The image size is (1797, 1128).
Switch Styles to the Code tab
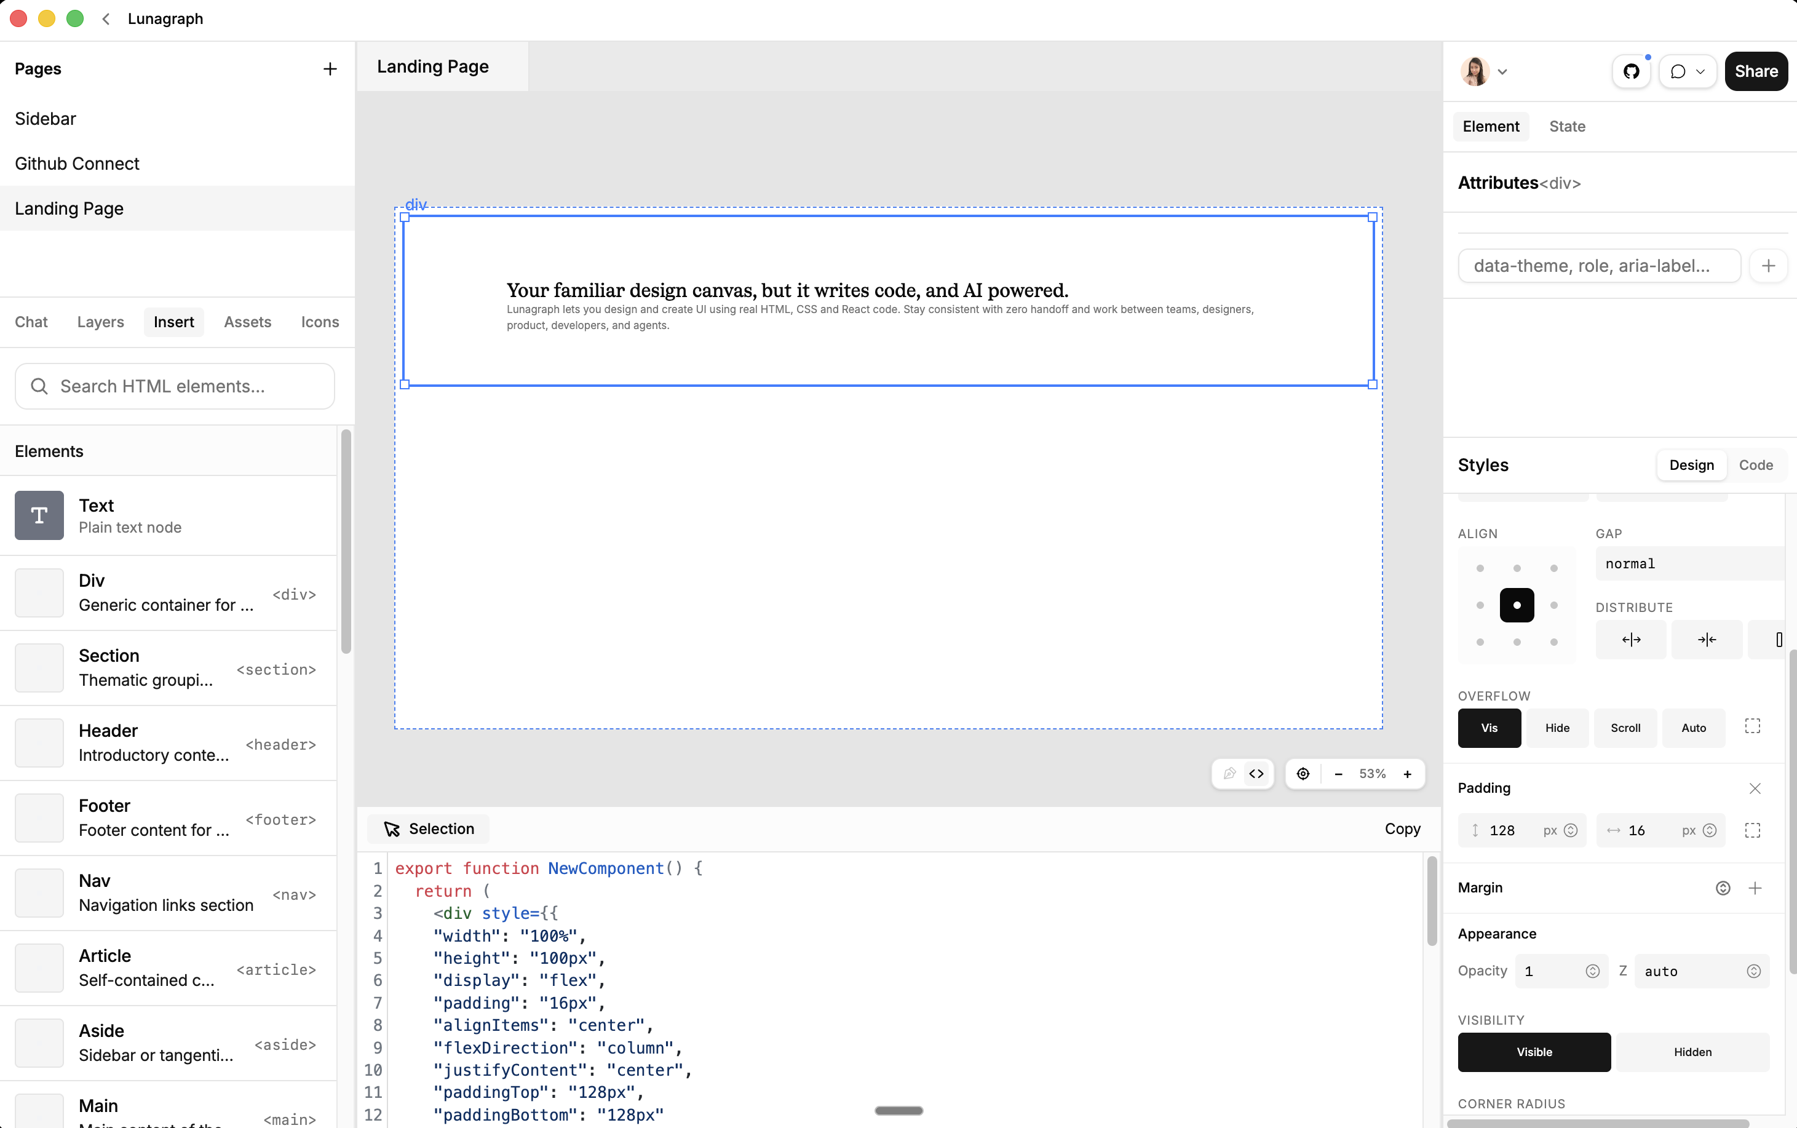pos(1755,466)
